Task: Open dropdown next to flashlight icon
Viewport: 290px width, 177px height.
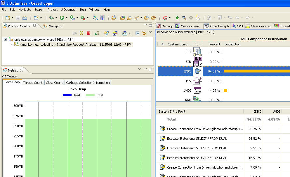Action: coord(141,18)
